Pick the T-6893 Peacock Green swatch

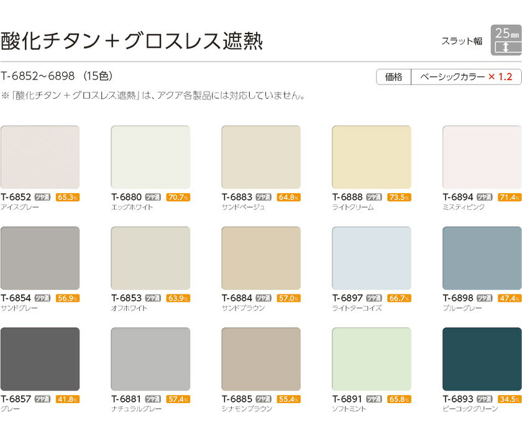482,359
